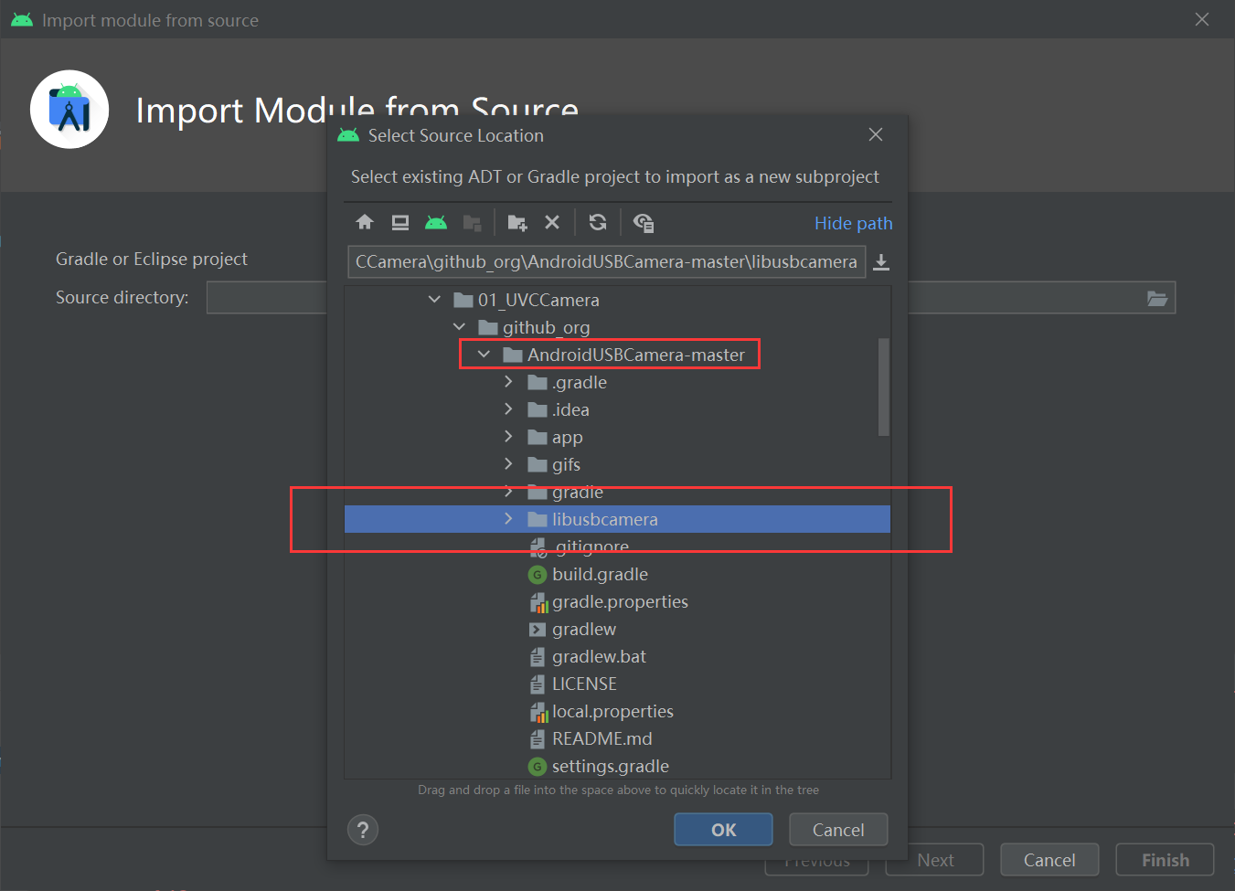Click README.md file icon
1235x891 pixels.
tap(538, 739)
